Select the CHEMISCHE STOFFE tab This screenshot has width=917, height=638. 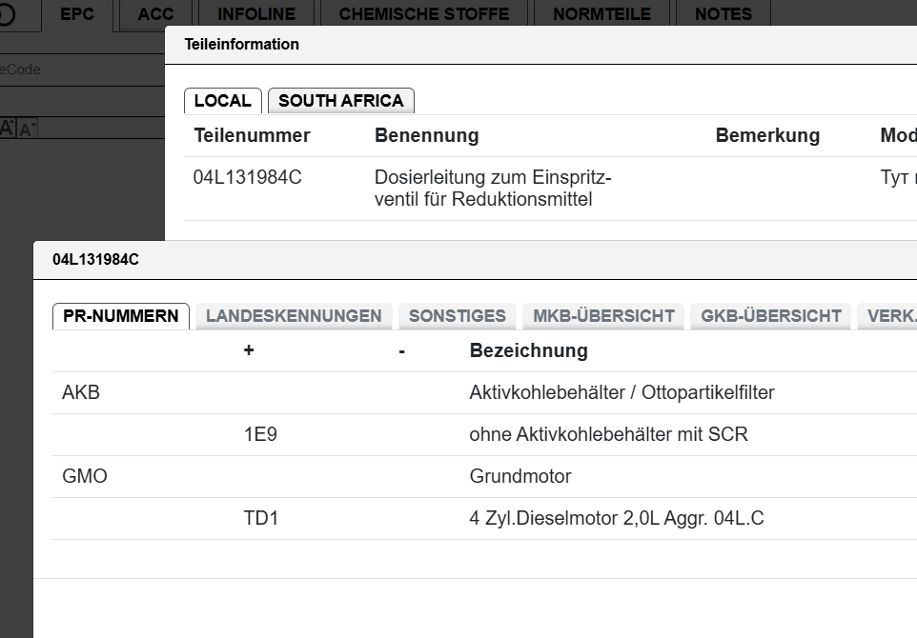(424, 14)
